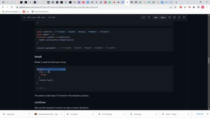Switch to the first GitHub octocat tab
The image size is (210, 118).
pyautogui.click(x=132, y=2)
